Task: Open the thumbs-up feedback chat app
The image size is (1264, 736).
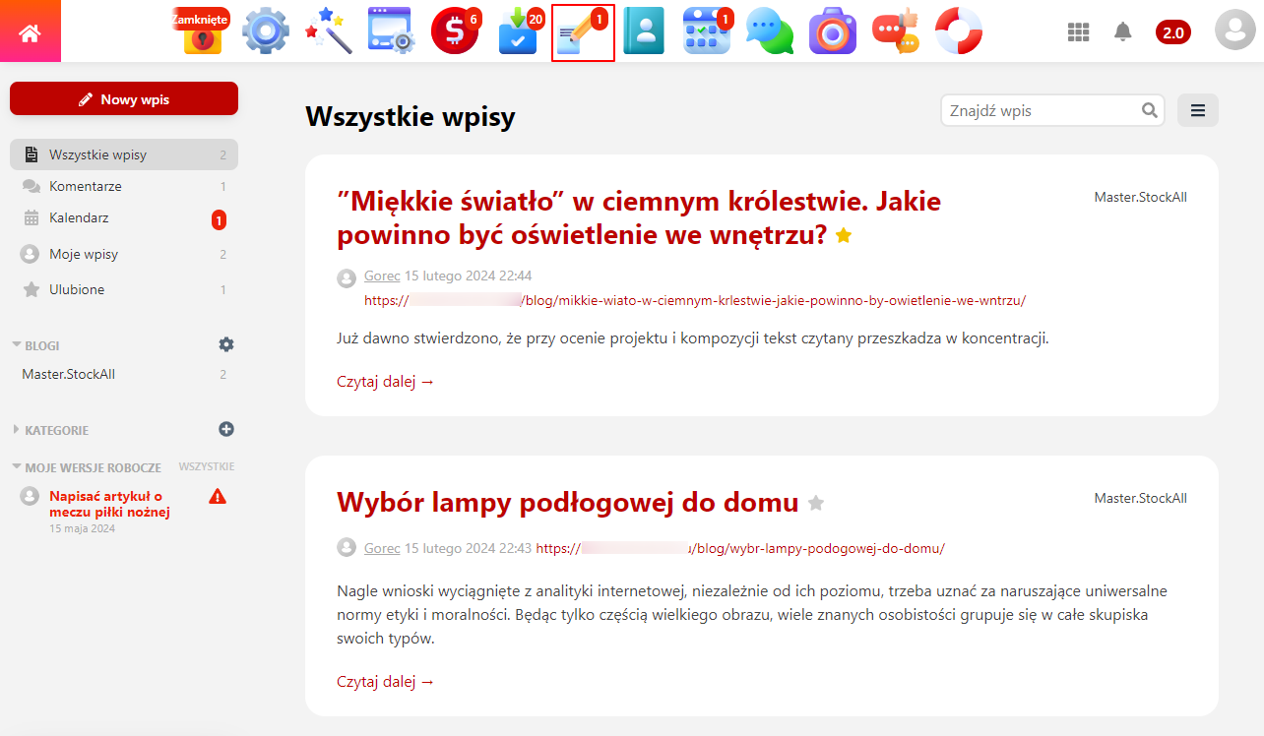Action: (x=896, y=31)
